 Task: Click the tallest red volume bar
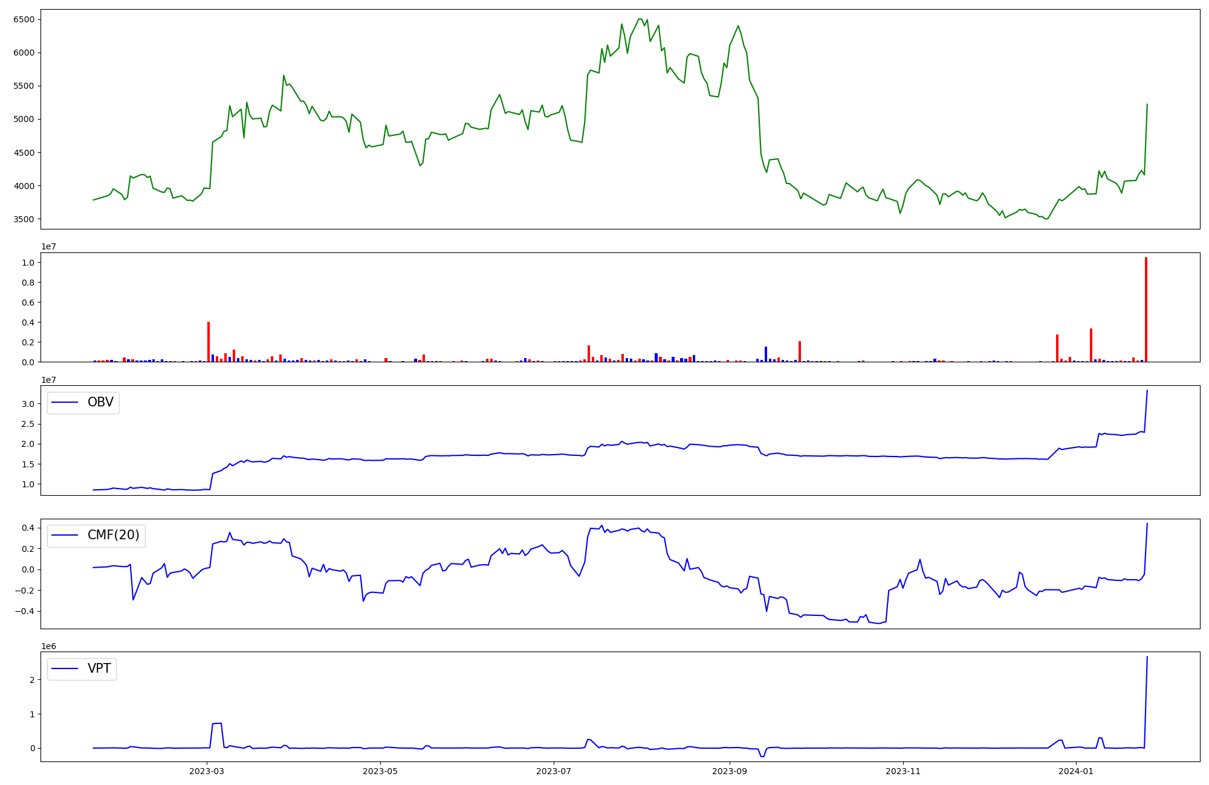tap(1146, 310)
